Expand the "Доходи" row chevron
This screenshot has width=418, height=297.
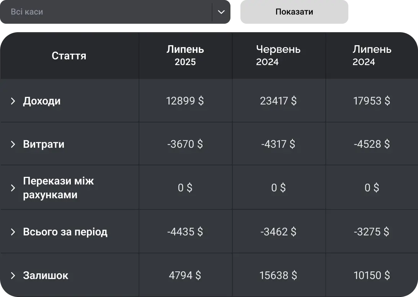coord(13,101)
